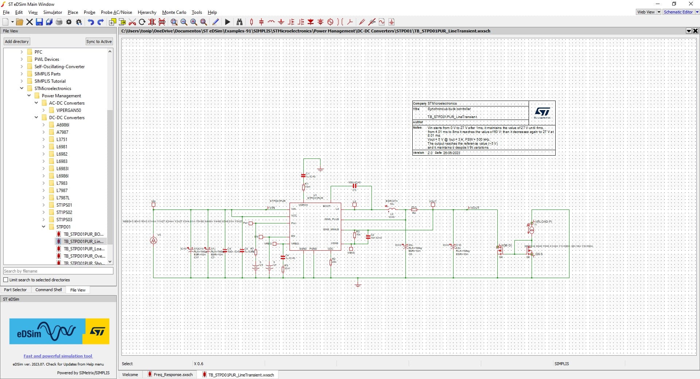Place an inductor symbol

pos(271,22)
